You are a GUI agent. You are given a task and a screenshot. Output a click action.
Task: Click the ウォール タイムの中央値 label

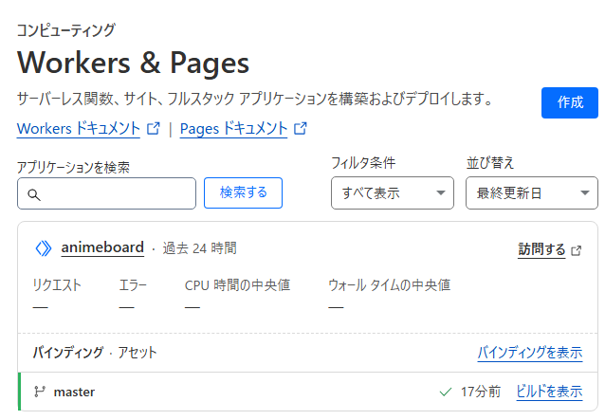tap(390, 285)
